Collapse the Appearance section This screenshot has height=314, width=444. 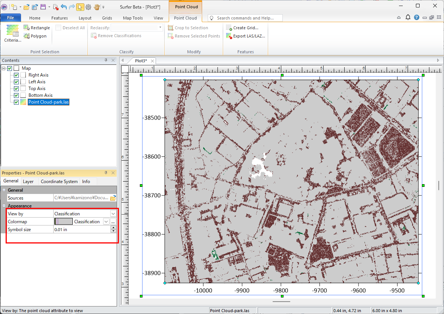pyautogui.click(x=4, y=206)
